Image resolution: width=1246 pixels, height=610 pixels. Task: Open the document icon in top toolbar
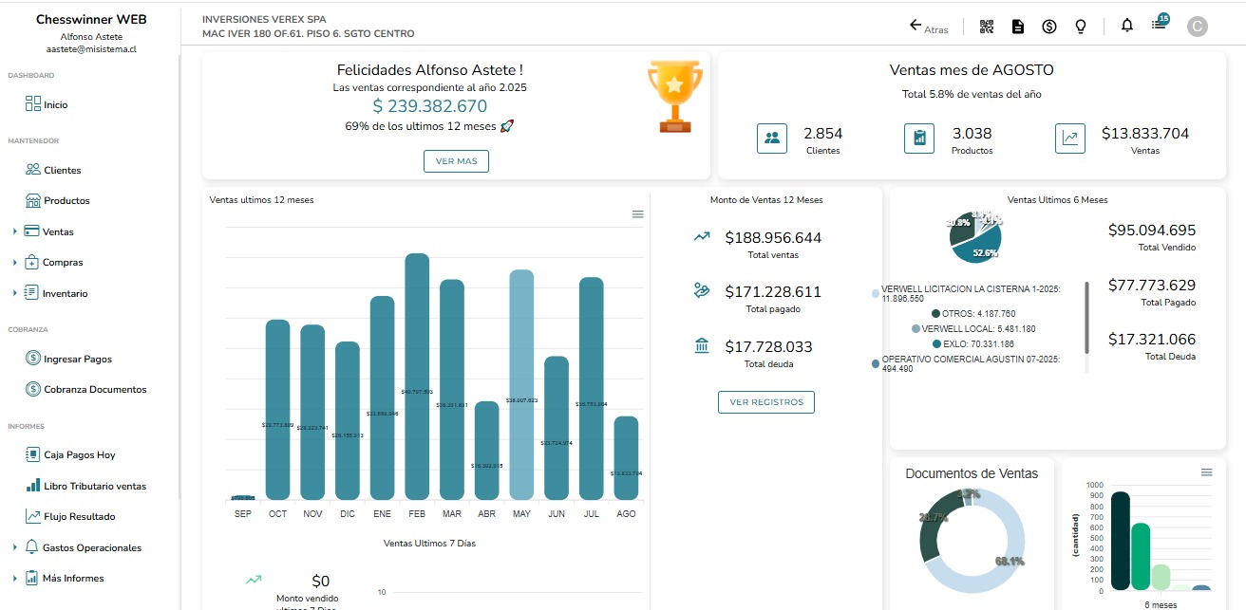(1018, 27)
